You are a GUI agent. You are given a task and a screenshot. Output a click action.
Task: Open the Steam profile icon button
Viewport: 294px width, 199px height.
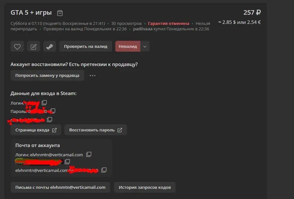(50, 47)
